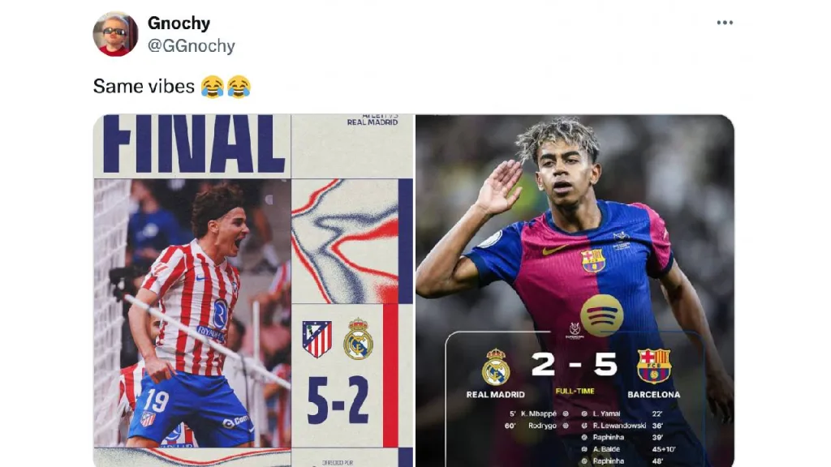Click the Barcelona crest beside 2 - 5

coord(654,366)
